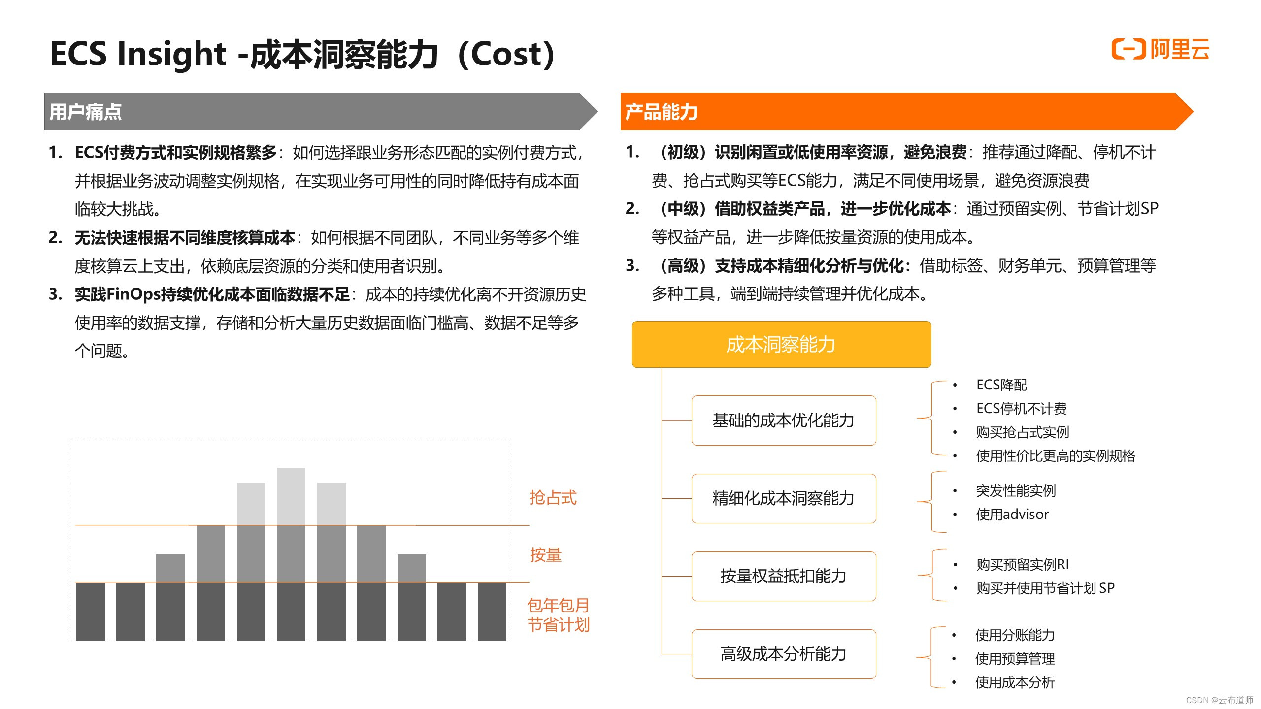Click the tallest light gray chart bar
This screenshot has height=709, width=1261.
tap(291, 496)
